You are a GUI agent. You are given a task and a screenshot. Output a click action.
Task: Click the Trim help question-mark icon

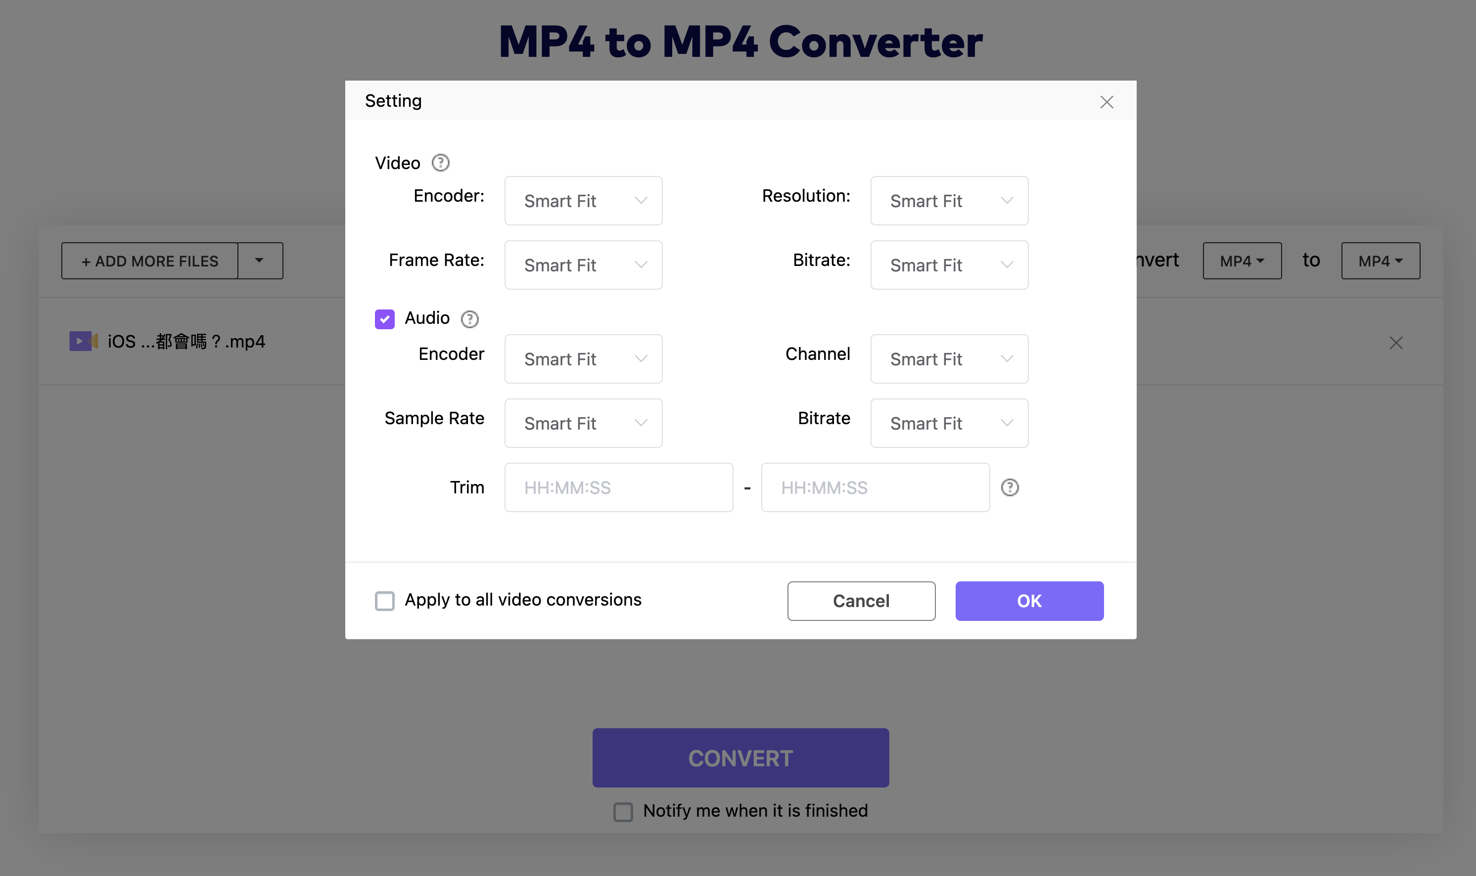coord(1010,487)
